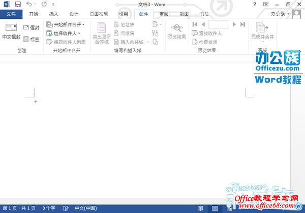The image size is (305, 213).
Task: Click 查找收件人 find recipient
Action: tap(206, 33)
